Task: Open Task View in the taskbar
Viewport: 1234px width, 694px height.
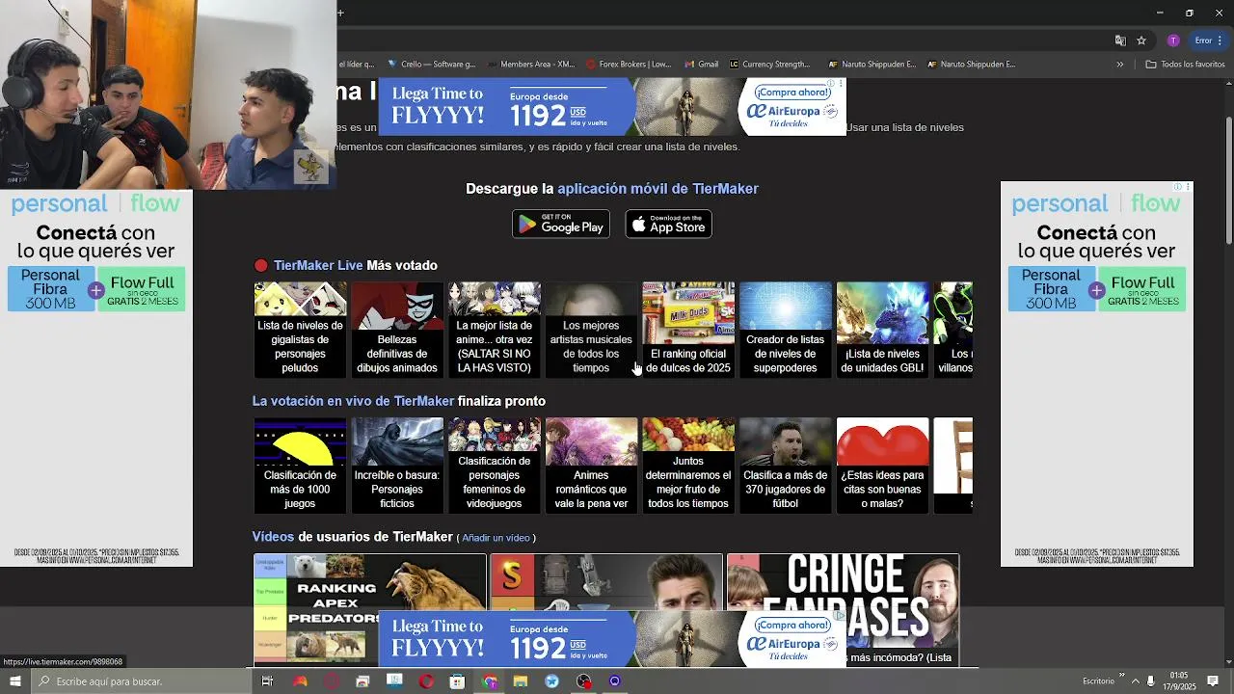Action: tap(267, 681)
